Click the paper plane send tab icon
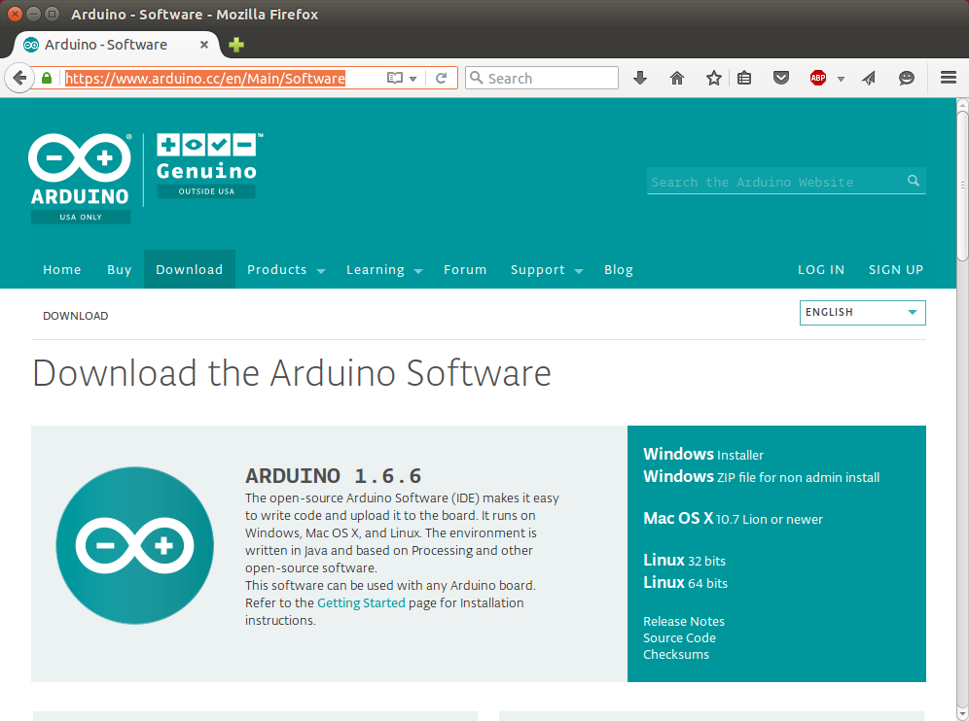The width and height of the screenshot is (969, 721). (x=869, y=78)
